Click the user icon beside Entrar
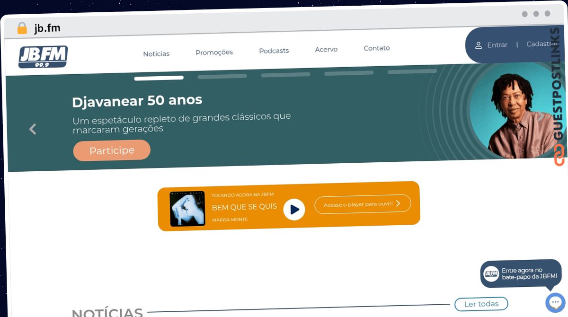 coord(479,45)
